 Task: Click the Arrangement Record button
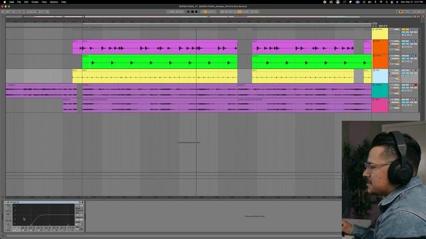(x=196, y=12)
